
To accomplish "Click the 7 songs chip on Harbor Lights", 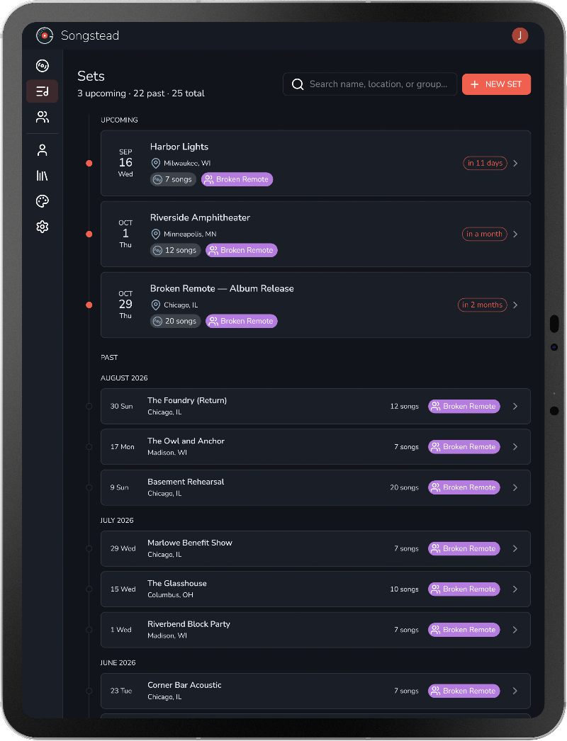I will pos(173,179).
